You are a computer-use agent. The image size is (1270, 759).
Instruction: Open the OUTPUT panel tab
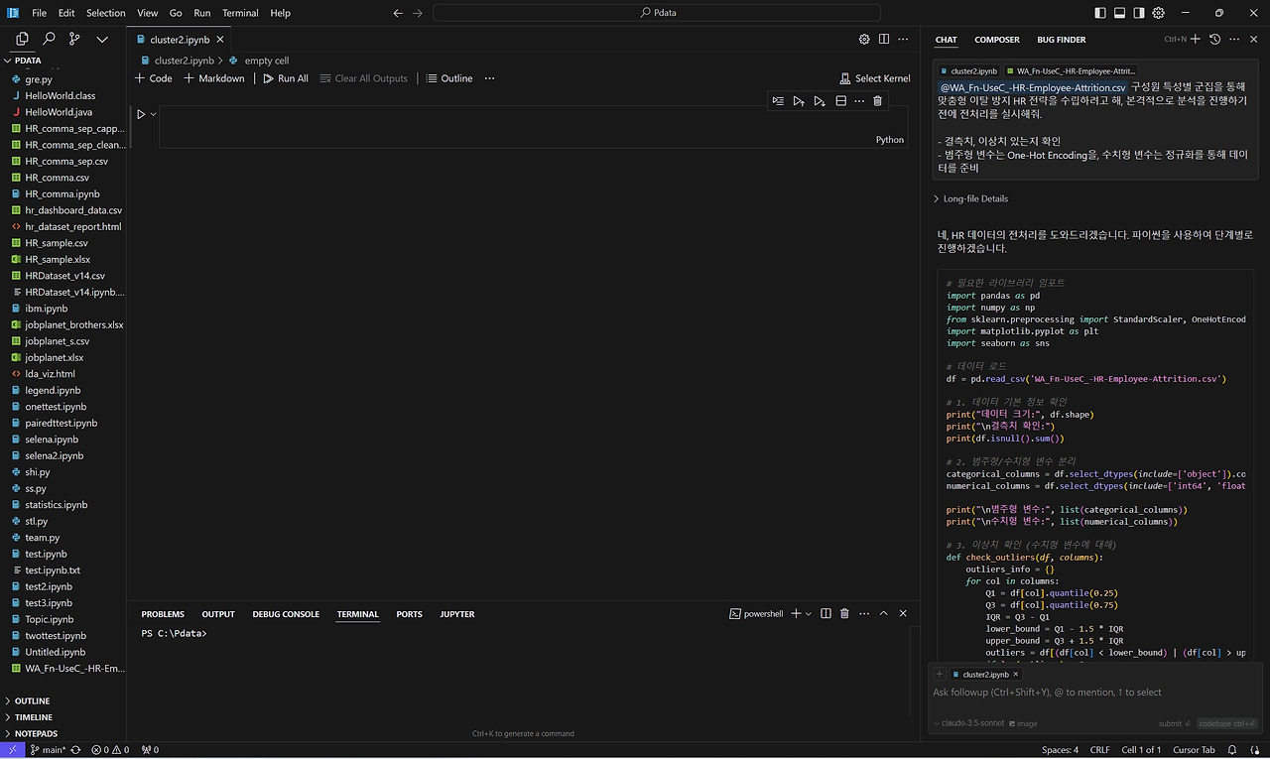pyautogui.click(x=218, y=614)
